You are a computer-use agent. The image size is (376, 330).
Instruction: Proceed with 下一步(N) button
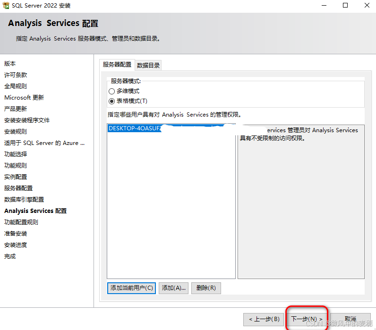tap(307, 319)
